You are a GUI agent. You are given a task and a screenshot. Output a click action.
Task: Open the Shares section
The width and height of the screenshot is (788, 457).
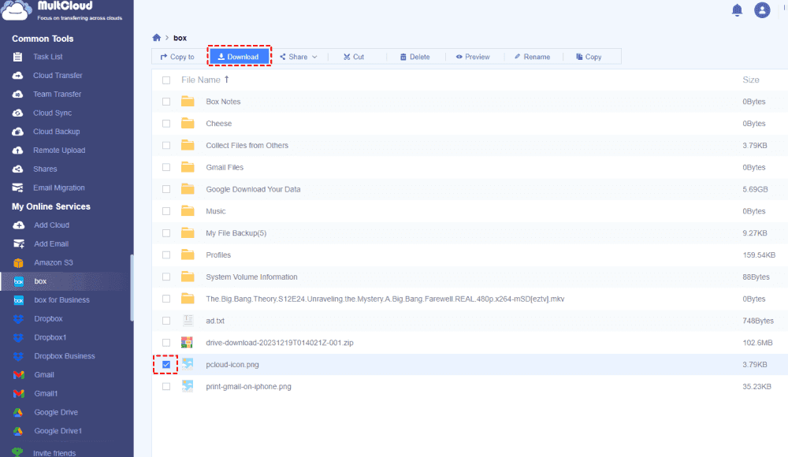(45, 169)
